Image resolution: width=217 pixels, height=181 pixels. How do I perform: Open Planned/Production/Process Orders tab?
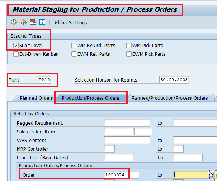(x=169, y=98)
